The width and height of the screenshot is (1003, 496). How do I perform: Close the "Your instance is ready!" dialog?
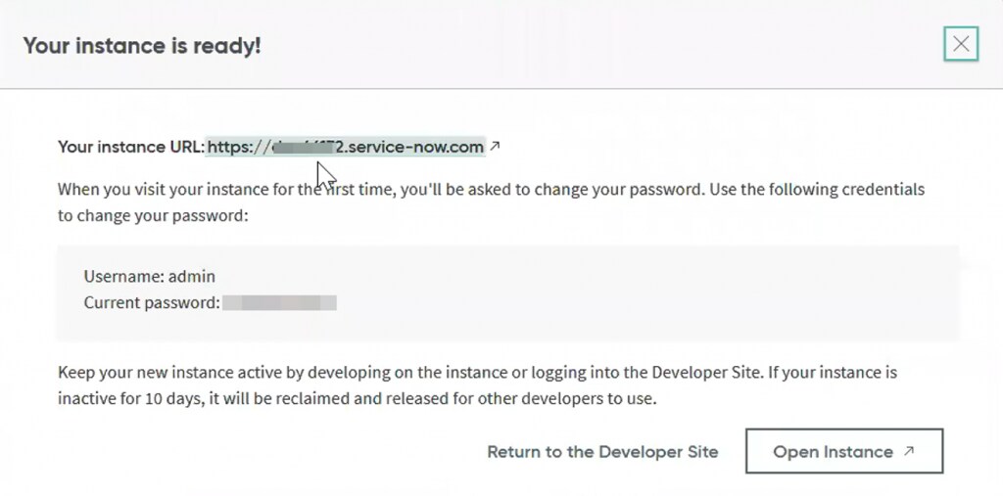[x=961, y=44]
